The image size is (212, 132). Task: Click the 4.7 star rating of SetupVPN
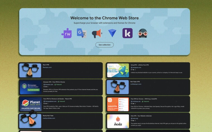coord(133,70)
